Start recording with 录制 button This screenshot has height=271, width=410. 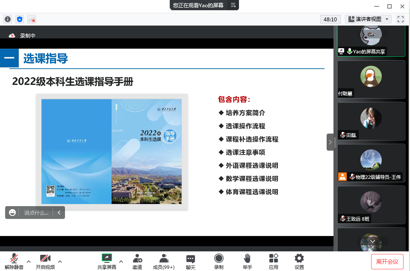coord(219,261)
